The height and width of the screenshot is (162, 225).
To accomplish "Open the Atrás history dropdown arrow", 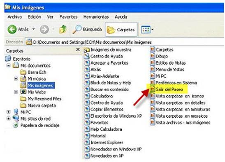I will tap(33, 29).
